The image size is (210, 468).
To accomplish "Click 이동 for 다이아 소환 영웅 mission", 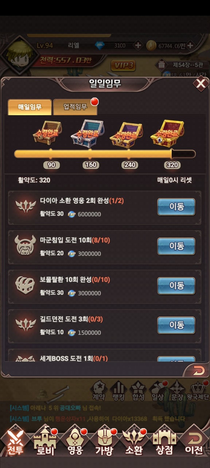I will (176, 207).
